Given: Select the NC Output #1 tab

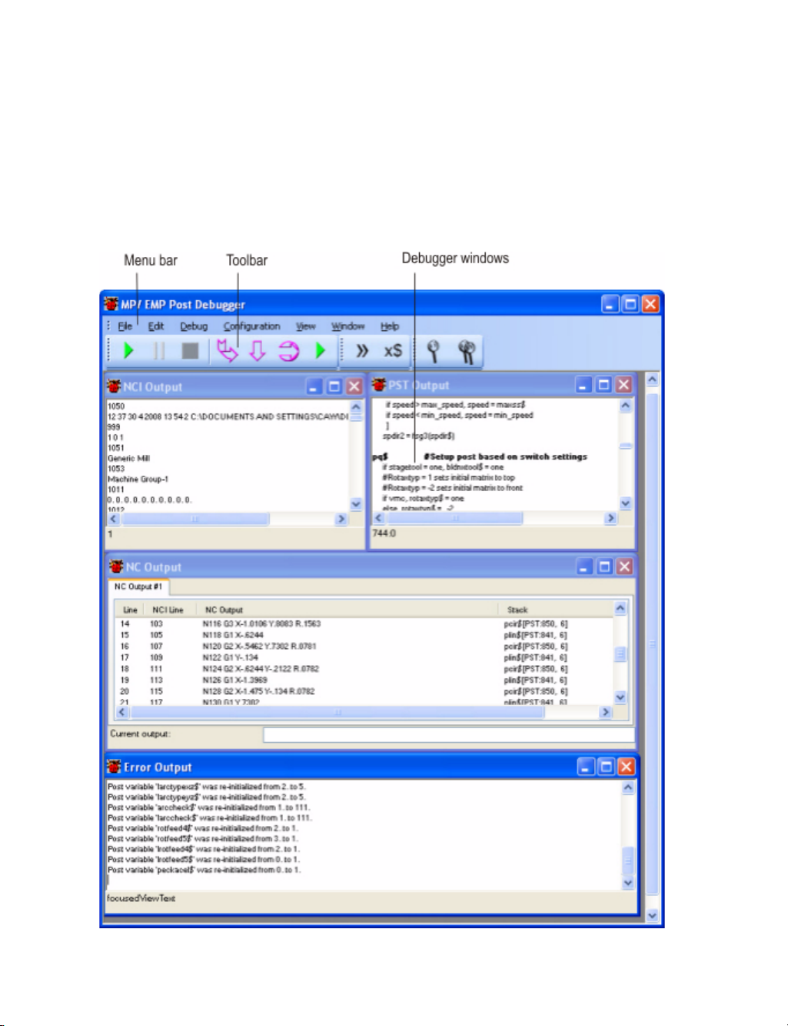Looking at the screenshot, I should point(138,587).
